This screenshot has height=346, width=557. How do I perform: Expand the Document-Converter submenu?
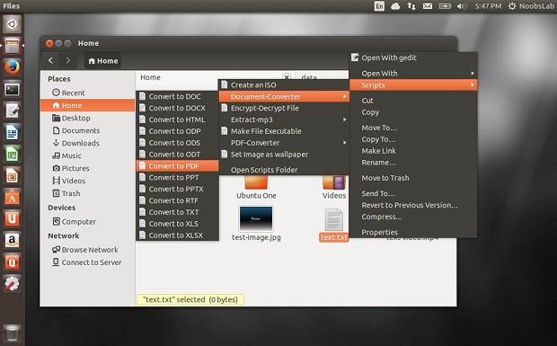pos(284,96)
